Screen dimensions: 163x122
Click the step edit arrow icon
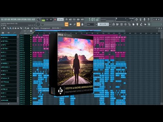click(70, 24)
